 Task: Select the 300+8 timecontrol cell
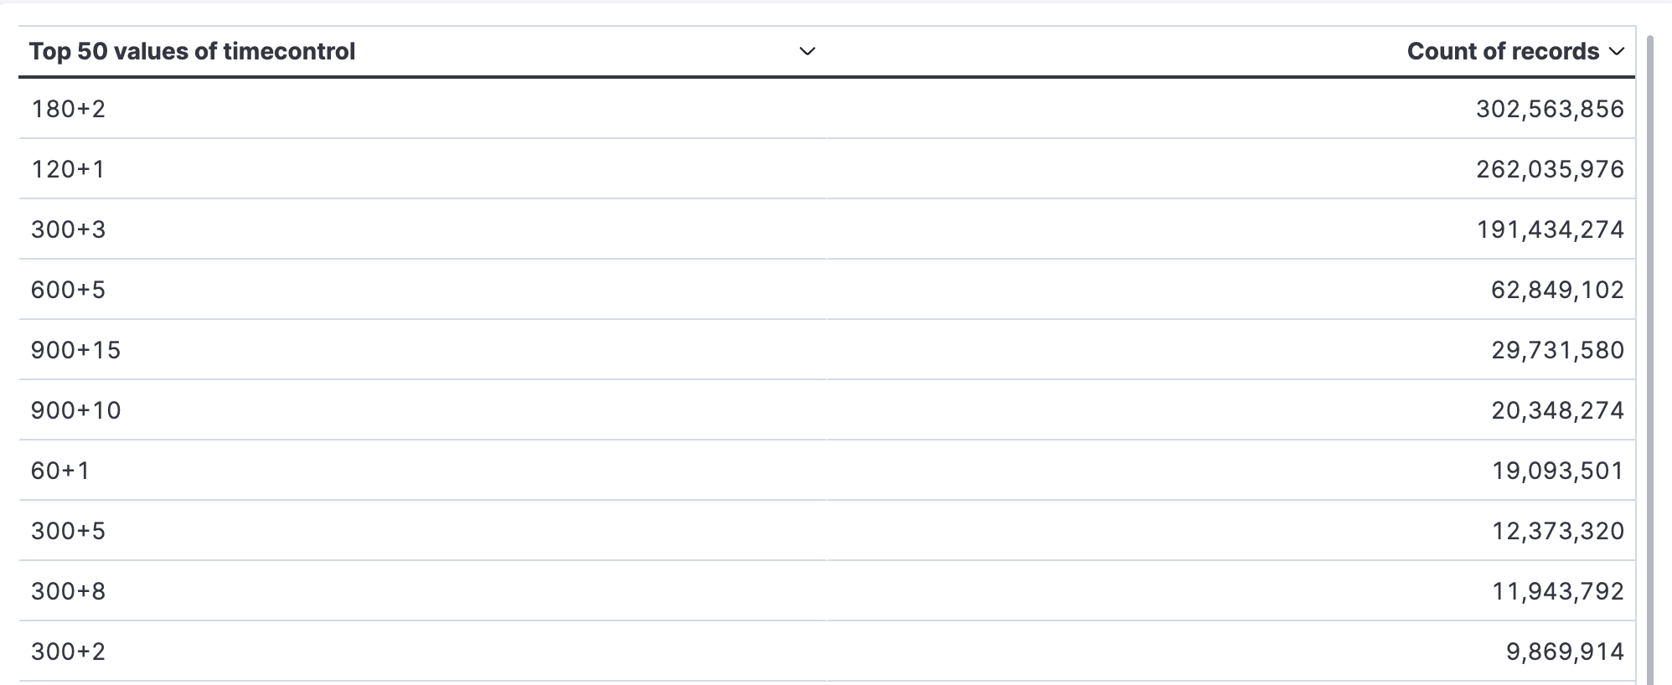(x=422, y=591)
